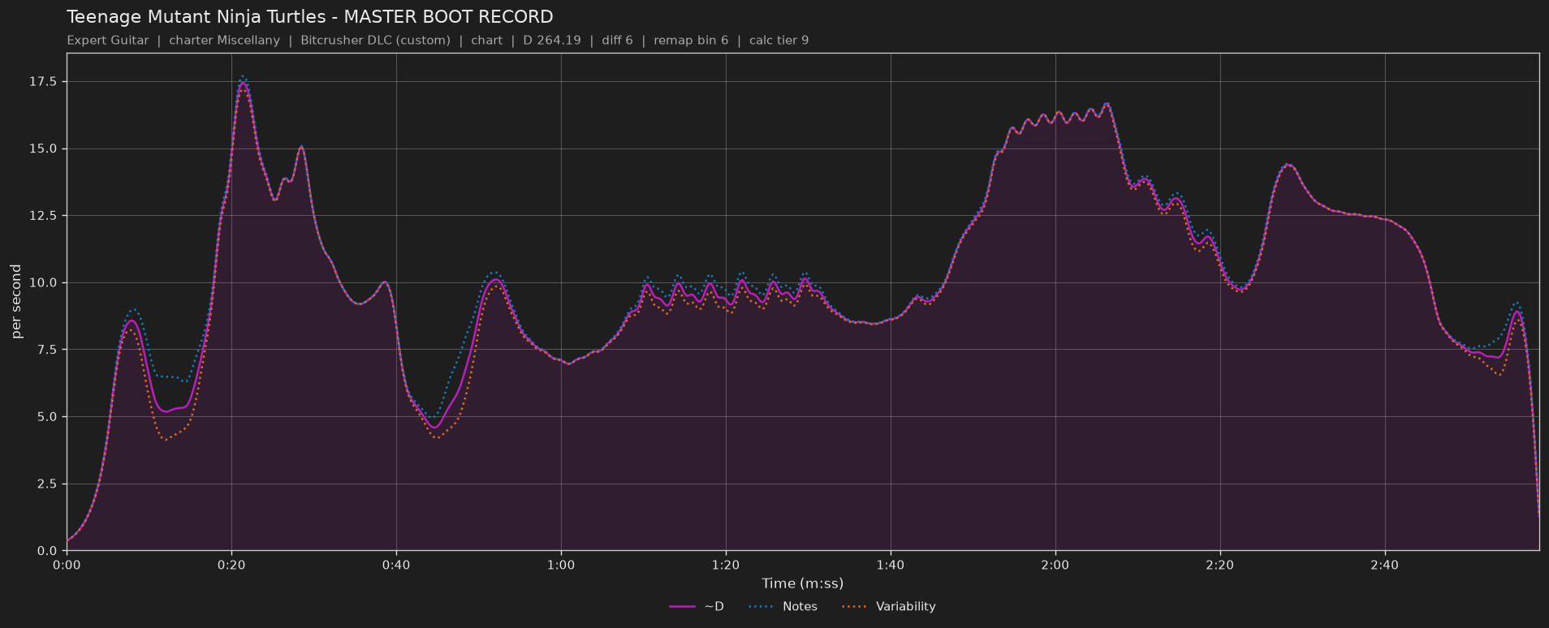Click 'charter Miscellany' in subtitle

tap(224, 41)
